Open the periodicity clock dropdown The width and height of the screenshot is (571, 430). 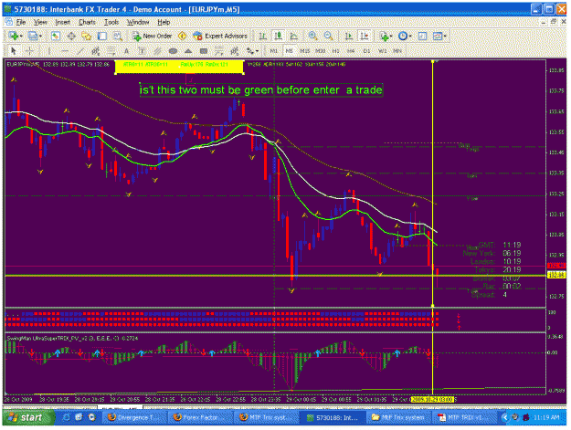404,36
